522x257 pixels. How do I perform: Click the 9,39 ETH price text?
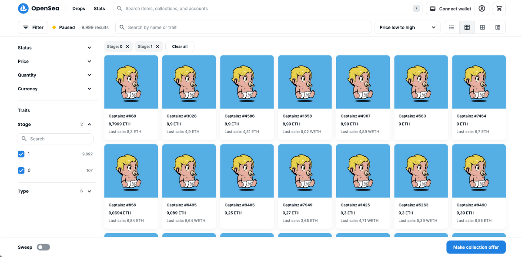(x=465, y=213)
